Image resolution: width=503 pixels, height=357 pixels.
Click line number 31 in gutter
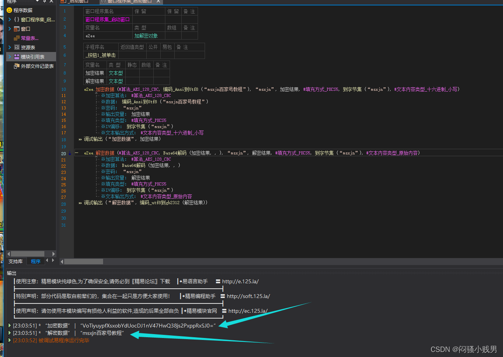(64, 225)
